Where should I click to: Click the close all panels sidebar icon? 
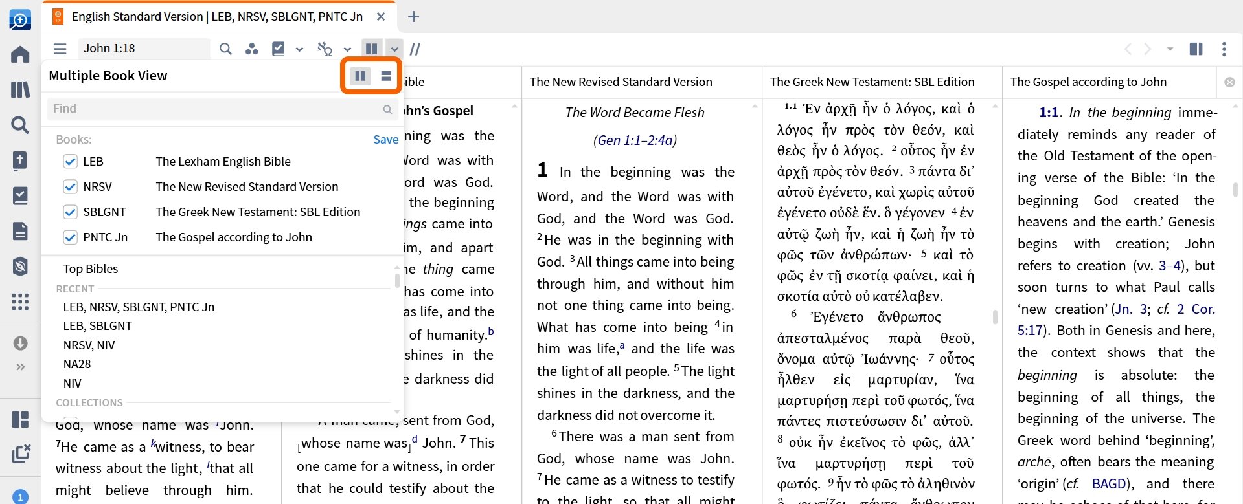21,454
